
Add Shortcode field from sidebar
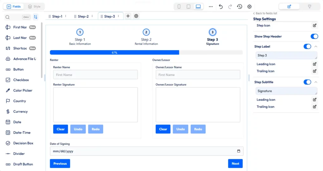[x=21, y=48]
